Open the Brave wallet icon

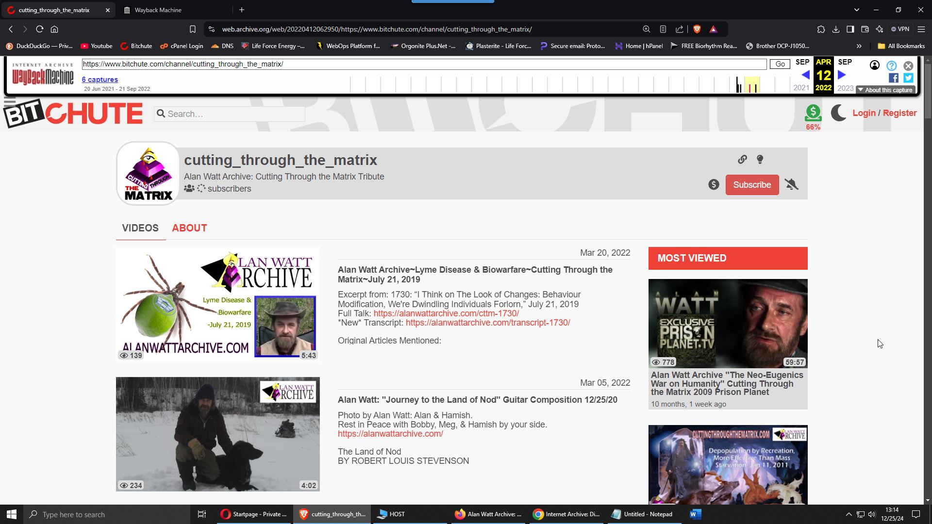pyautogui.click(x=865, y=29)
